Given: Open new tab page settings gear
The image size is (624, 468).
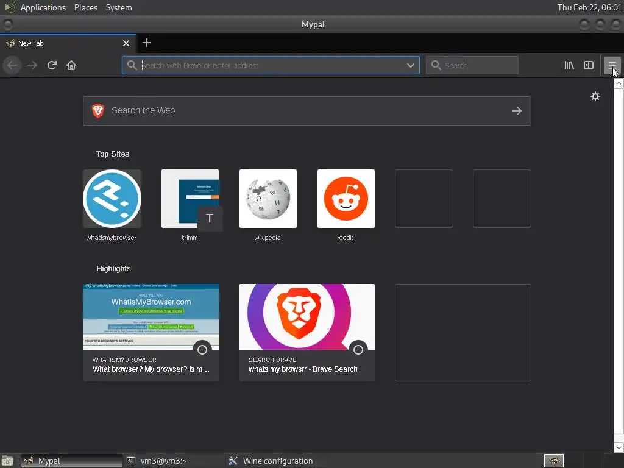Looking at the screenshot, I should pos(595,96).
